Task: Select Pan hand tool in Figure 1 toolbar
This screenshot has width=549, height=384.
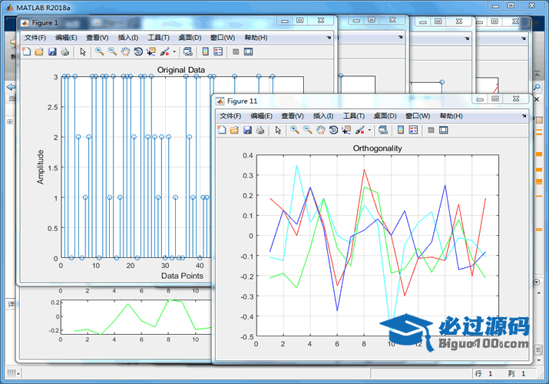Action: 125,51
